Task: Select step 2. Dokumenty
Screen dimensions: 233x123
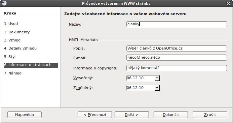Action: point(17,32)
